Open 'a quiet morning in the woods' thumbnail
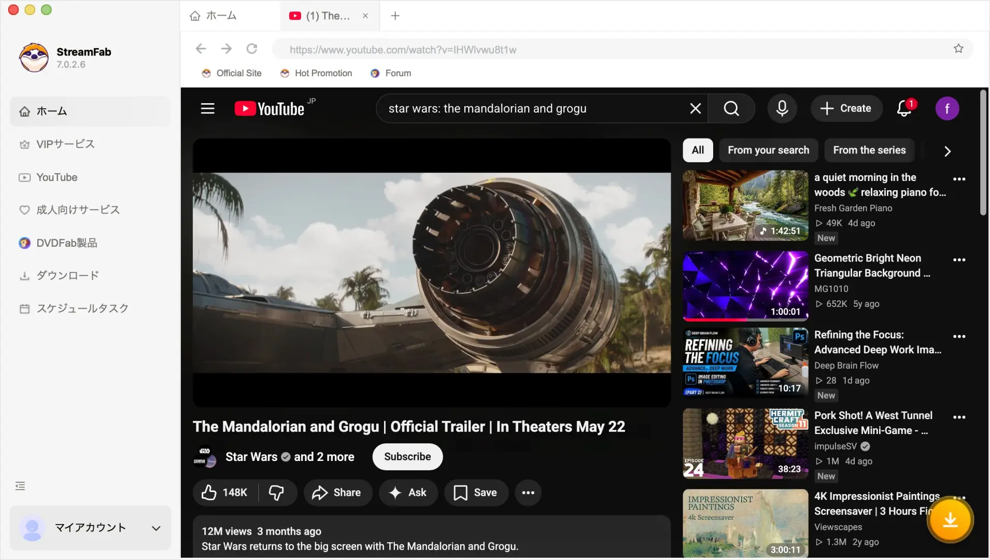The height and width of the screenshot is (560, 990). 745,205
